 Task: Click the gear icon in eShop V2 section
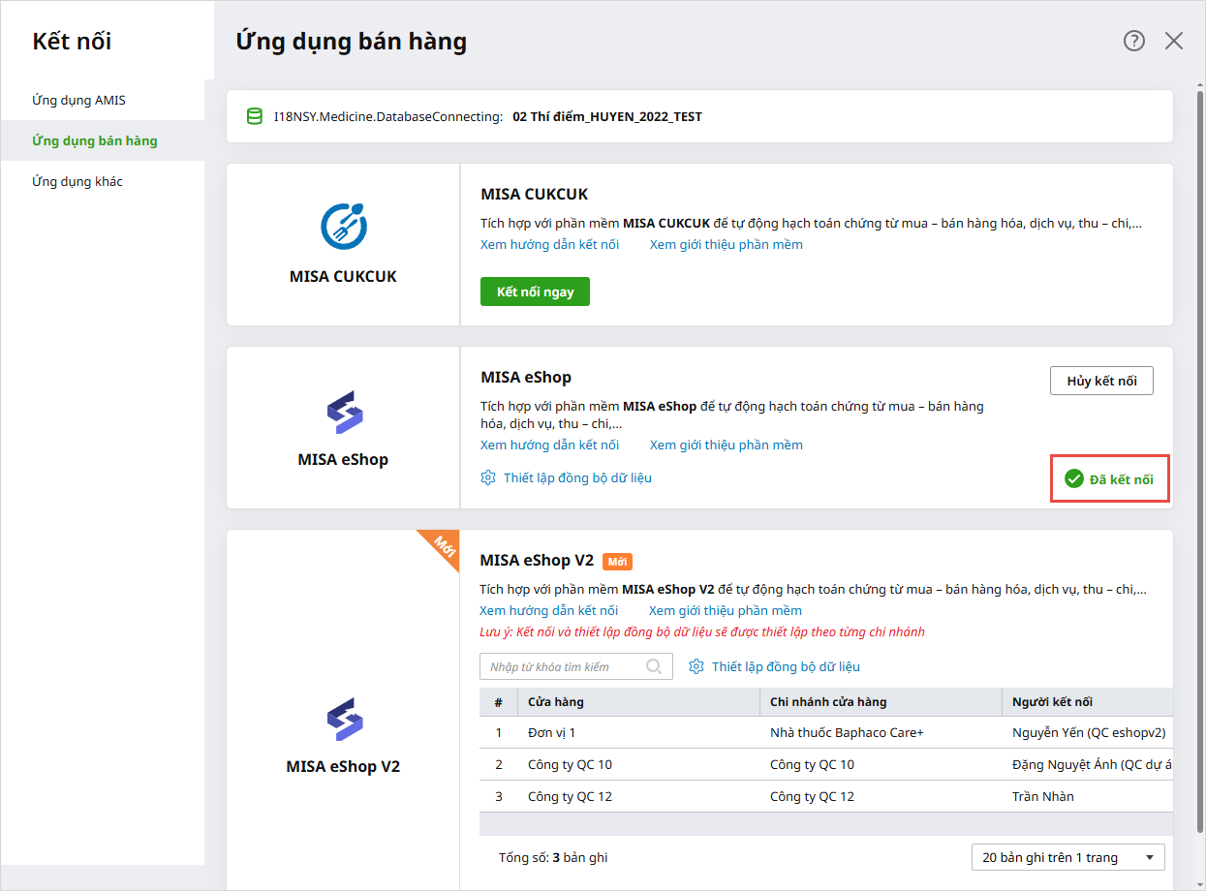tap(696, 666)
